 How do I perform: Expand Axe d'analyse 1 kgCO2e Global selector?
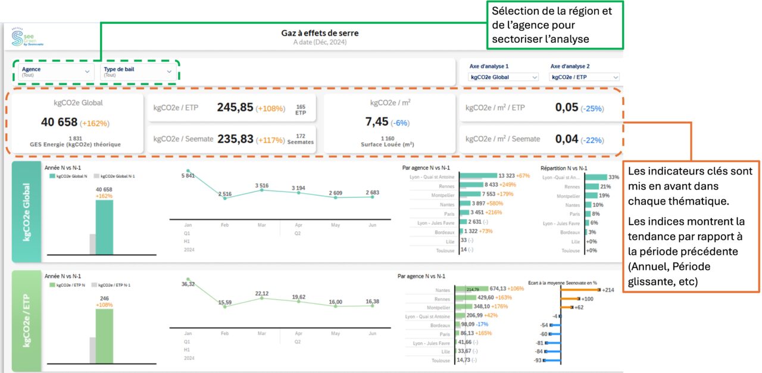tap(504, 77)
